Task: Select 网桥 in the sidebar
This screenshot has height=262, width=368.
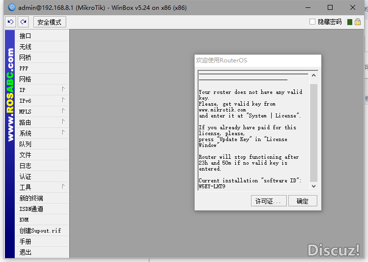Action: click(x=42, y=58)
